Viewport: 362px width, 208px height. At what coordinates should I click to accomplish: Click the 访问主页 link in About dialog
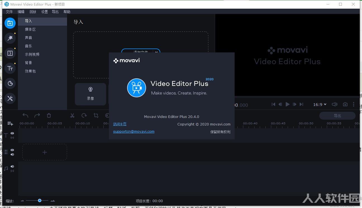120,124
